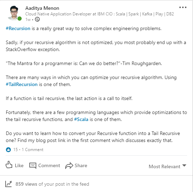Open the #TailRecursion hashtag link
The width and height of the screenshot is (193, 192).
pyautogui.click(x=22, y=85)
